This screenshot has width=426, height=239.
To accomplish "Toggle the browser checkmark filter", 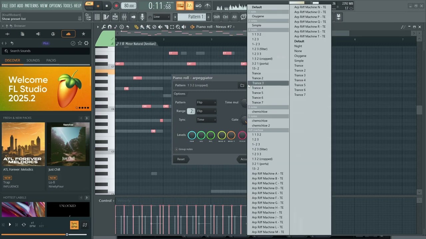I will click(x=73, y=43).
